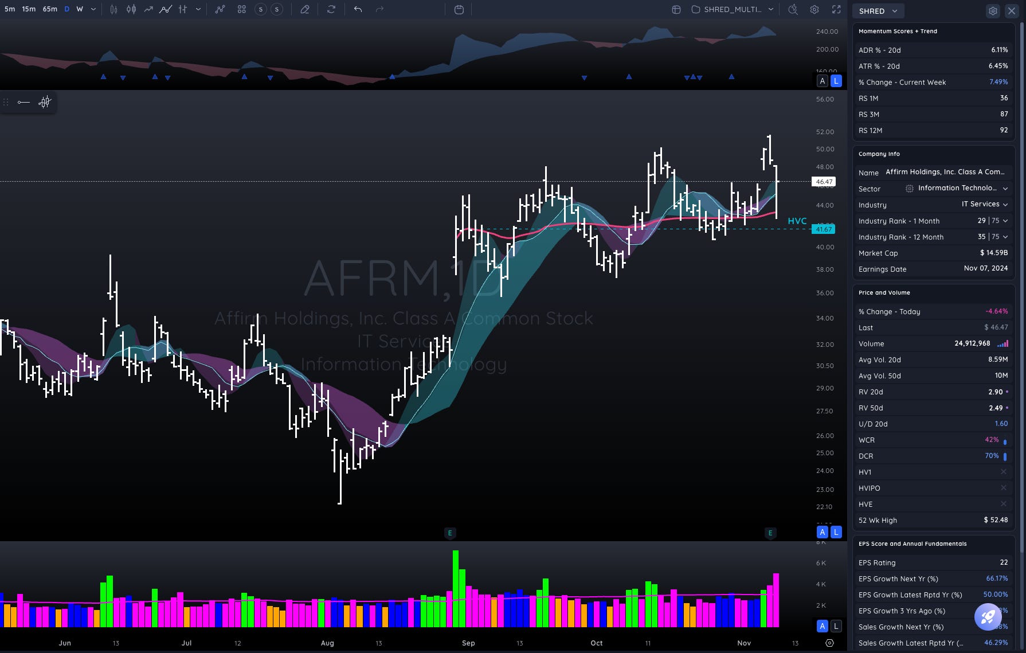
Task: Click the first earnings E marker near September
Action: (x=450, y=533)
